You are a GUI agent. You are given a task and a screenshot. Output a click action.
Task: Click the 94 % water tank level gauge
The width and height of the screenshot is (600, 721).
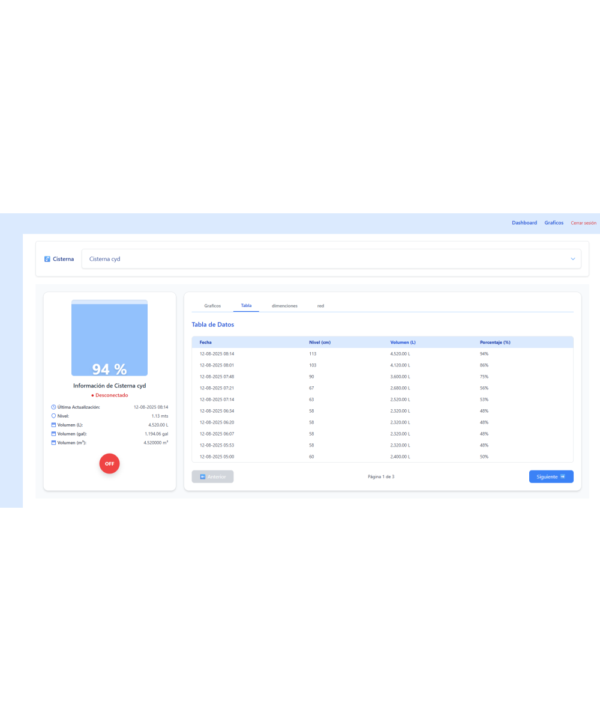pos(110,338)
